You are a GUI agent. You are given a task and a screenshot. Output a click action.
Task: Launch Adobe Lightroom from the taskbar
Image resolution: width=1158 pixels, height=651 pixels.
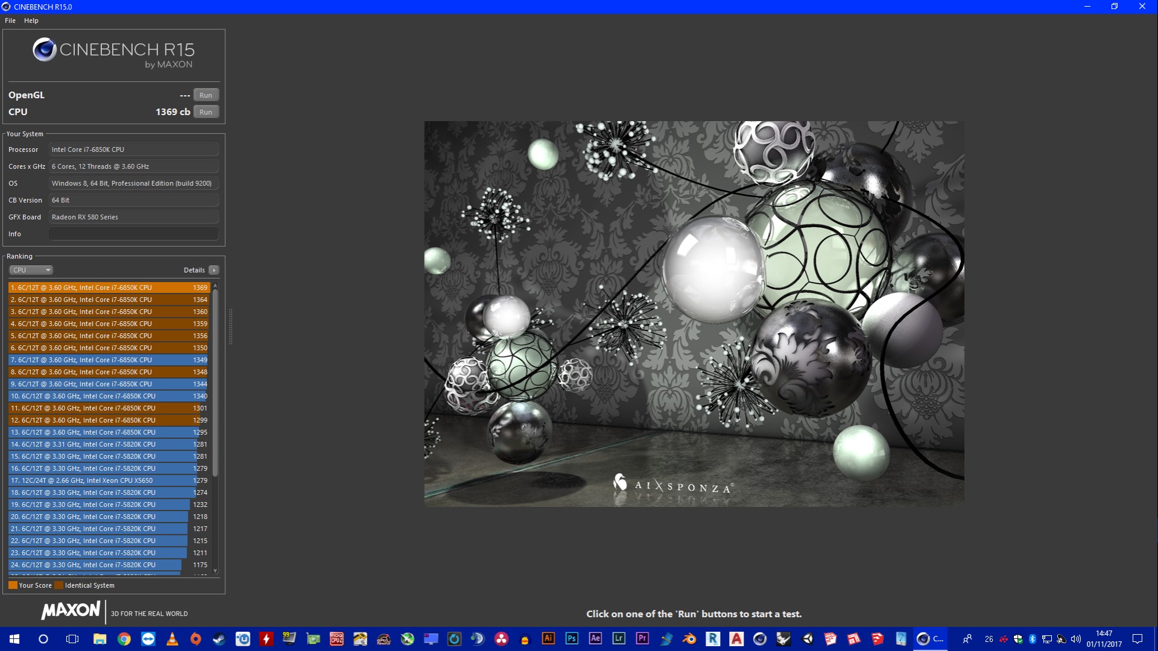coord(619,639)
